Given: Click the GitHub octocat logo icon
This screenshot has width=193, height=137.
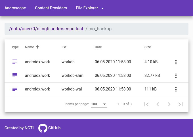Looking at the screenshot, I should tap(43, 128).
